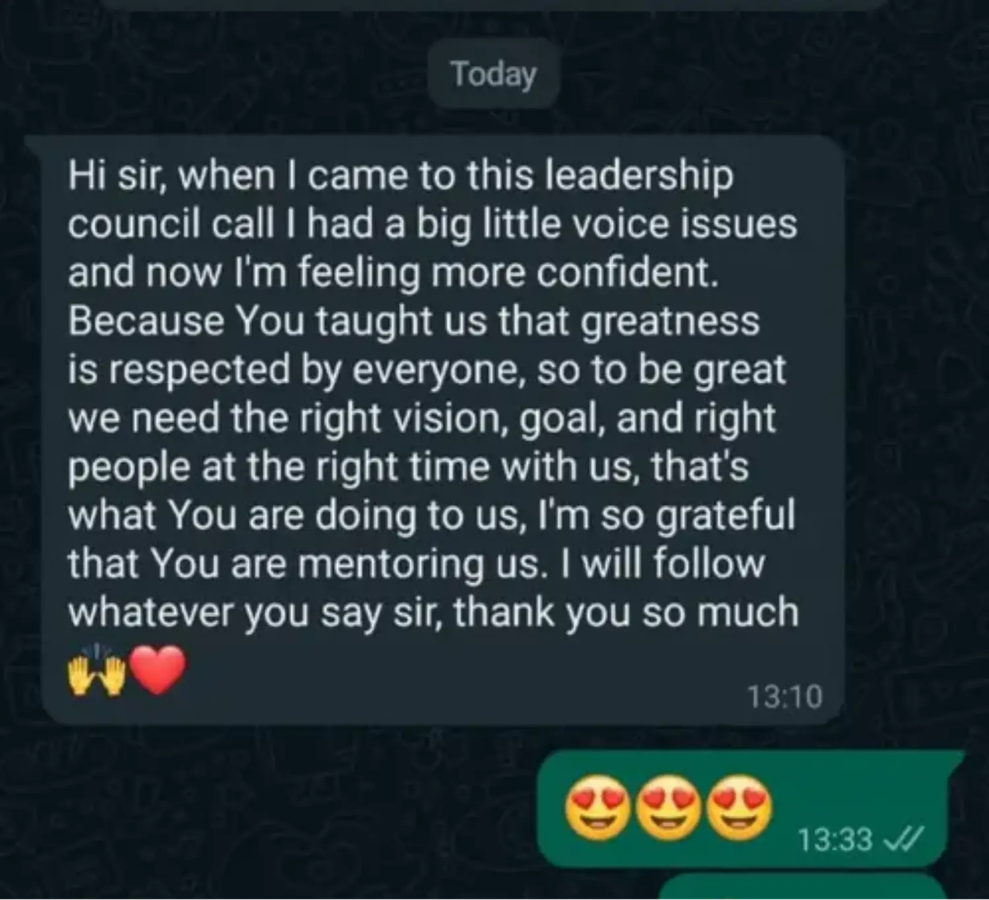The height and width of the screenshot is (900, 989).
Task: Click the Today date chip
Action: pos(493,74)
